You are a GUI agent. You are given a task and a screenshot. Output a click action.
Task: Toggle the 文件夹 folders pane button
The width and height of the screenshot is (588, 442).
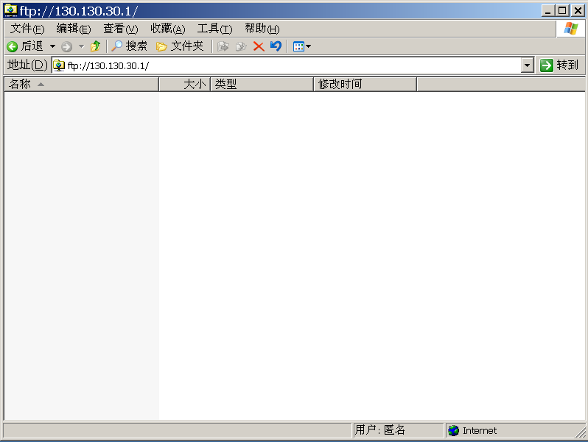point(180,46)
